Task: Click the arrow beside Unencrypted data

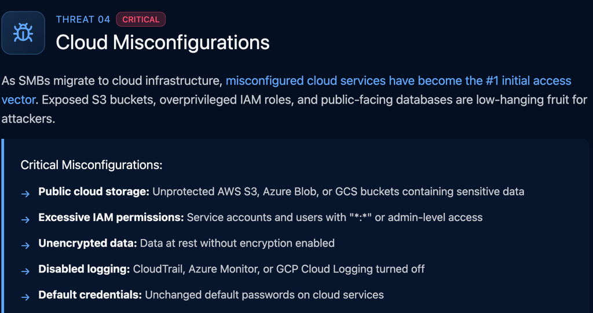Action: click(x=25, y=245)
